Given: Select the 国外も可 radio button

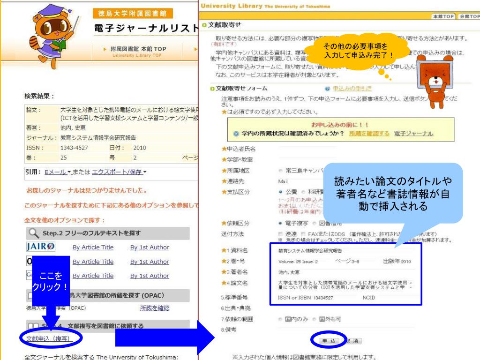Looking at the screenshot, I should (314, 319).
